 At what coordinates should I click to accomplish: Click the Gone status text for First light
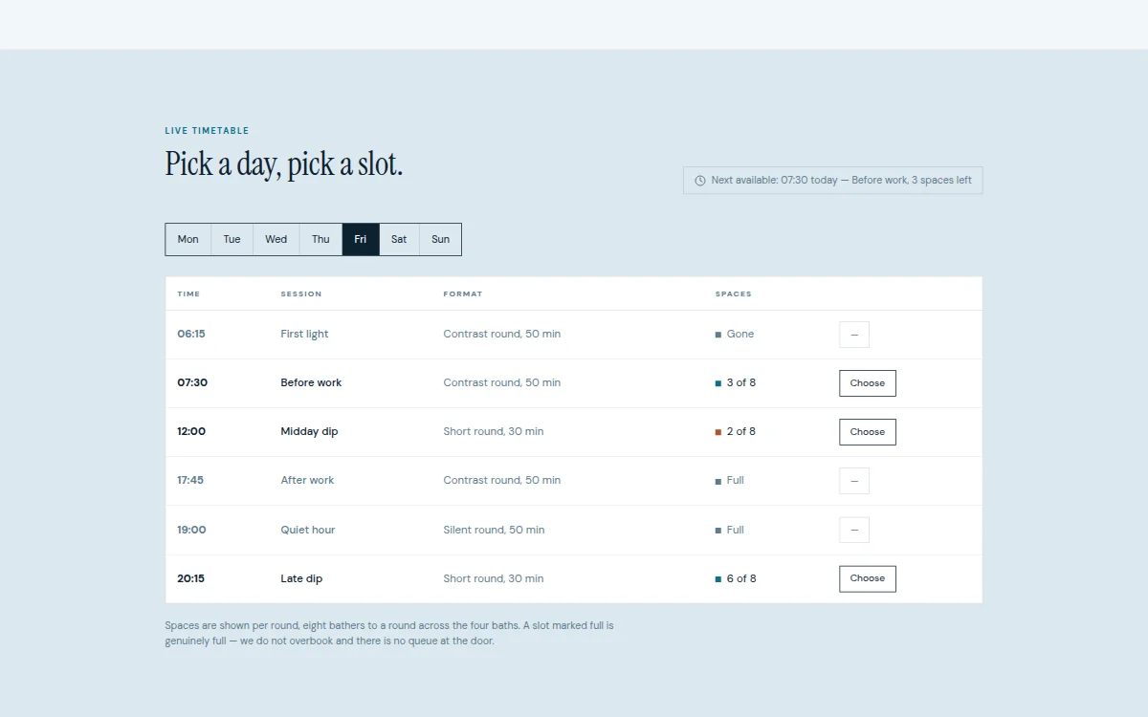pos(740,335)
